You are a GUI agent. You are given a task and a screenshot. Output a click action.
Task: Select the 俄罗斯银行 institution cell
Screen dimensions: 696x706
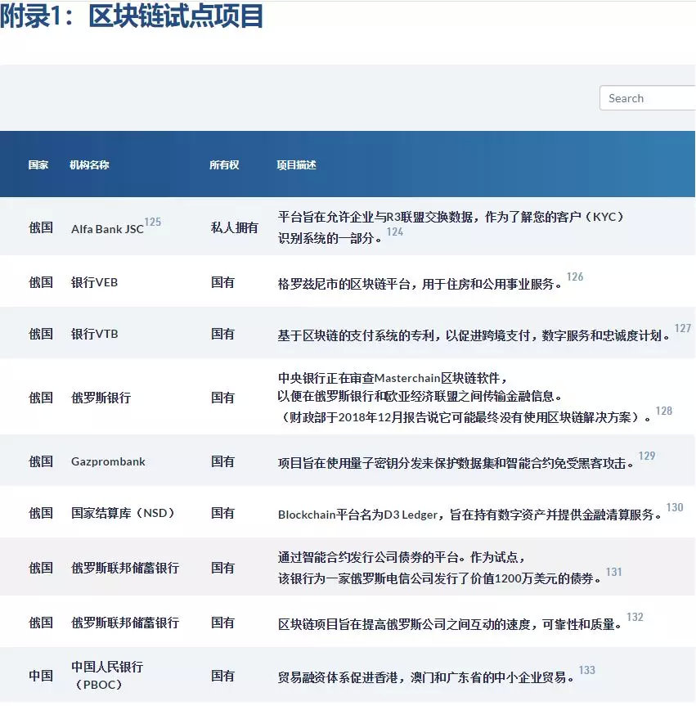click(x=101, y=398)
